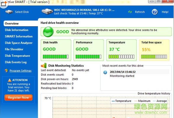This screenshot has height=118, width=174.
Task: Open the Overview section
Action: tap(21, 23)
